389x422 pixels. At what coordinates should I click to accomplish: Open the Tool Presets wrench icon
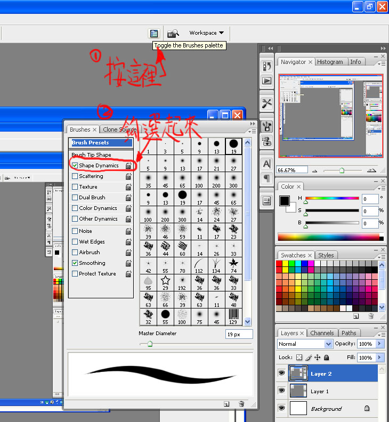pyautogui.click(x=267, y=103)
